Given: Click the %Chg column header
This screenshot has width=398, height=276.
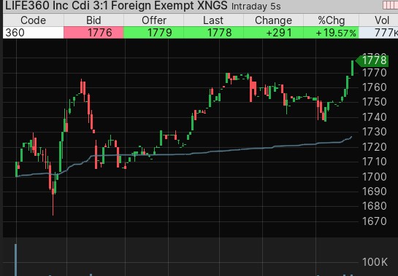Looking at the screenshot, I should pos(332,20).
